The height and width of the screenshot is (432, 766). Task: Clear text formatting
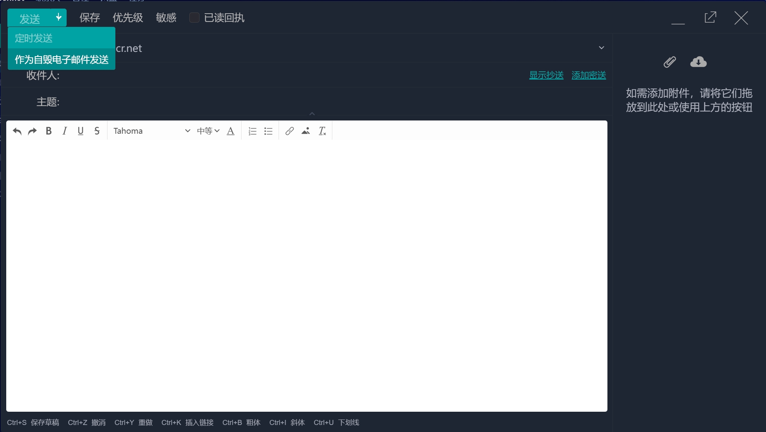point(322,131)
